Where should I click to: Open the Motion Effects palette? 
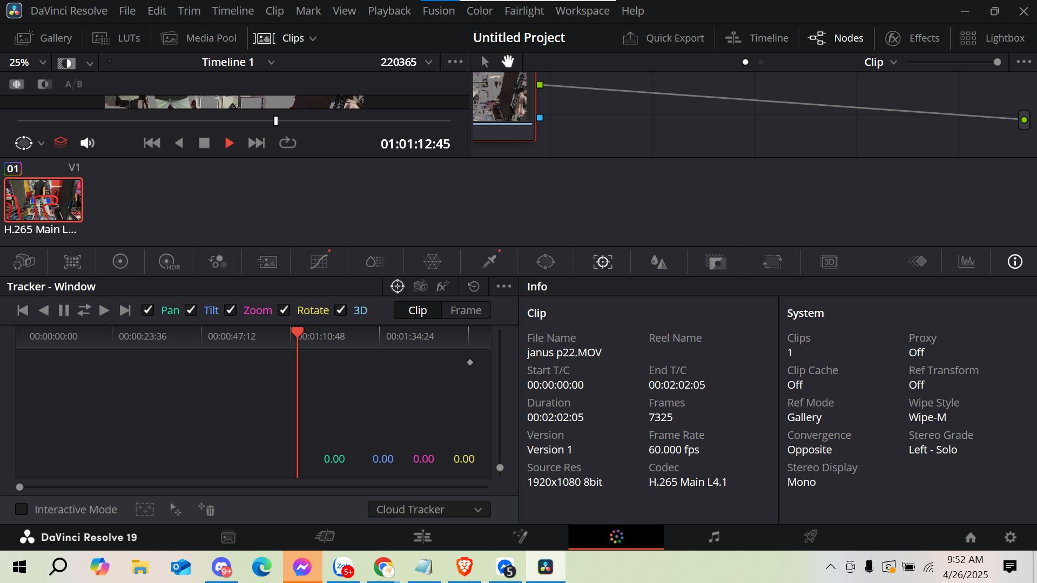(x=267, y=262)
